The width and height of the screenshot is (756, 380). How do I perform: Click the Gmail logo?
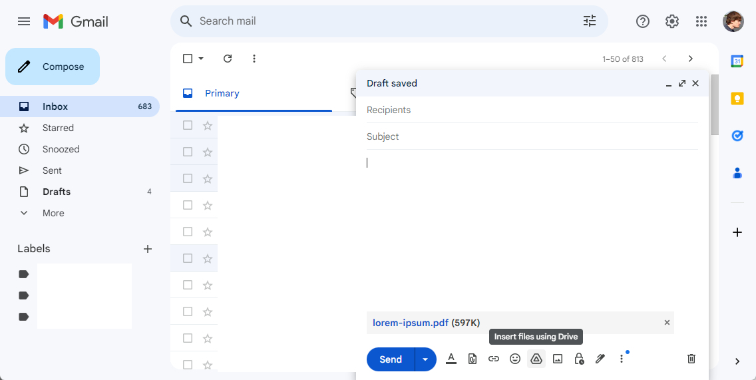pos(75,21)
